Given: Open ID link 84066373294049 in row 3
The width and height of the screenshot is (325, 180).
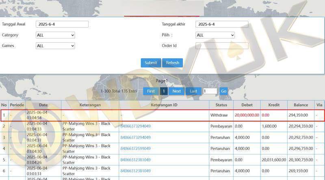Looking at the screenshot, I should pos(136,137).
